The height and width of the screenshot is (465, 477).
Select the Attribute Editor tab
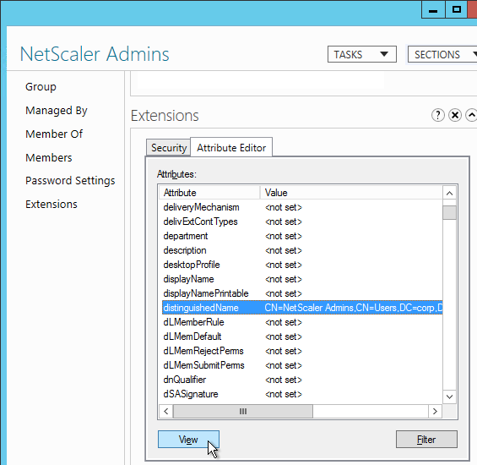pyautogui.click(x=231, y=147)
